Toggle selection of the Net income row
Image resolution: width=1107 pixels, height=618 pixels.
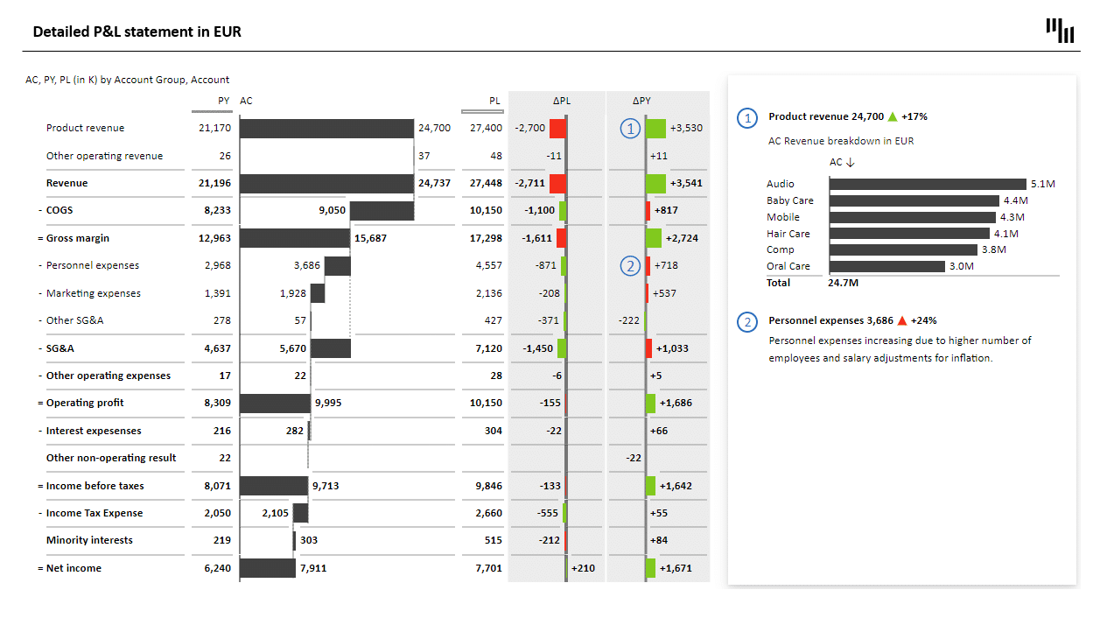click(74, 568)
